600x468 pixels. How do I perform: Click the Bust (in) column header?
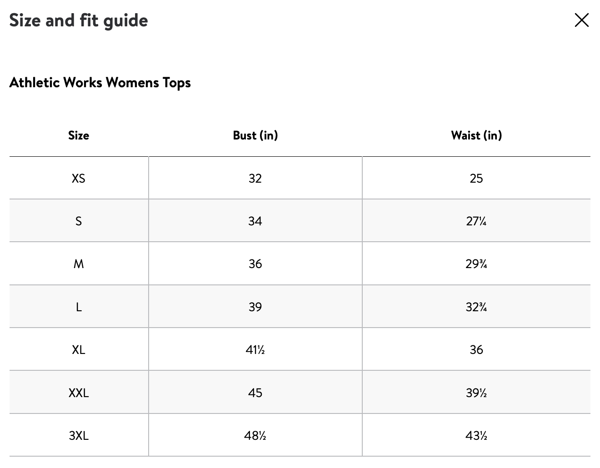(x=255, y=135)
